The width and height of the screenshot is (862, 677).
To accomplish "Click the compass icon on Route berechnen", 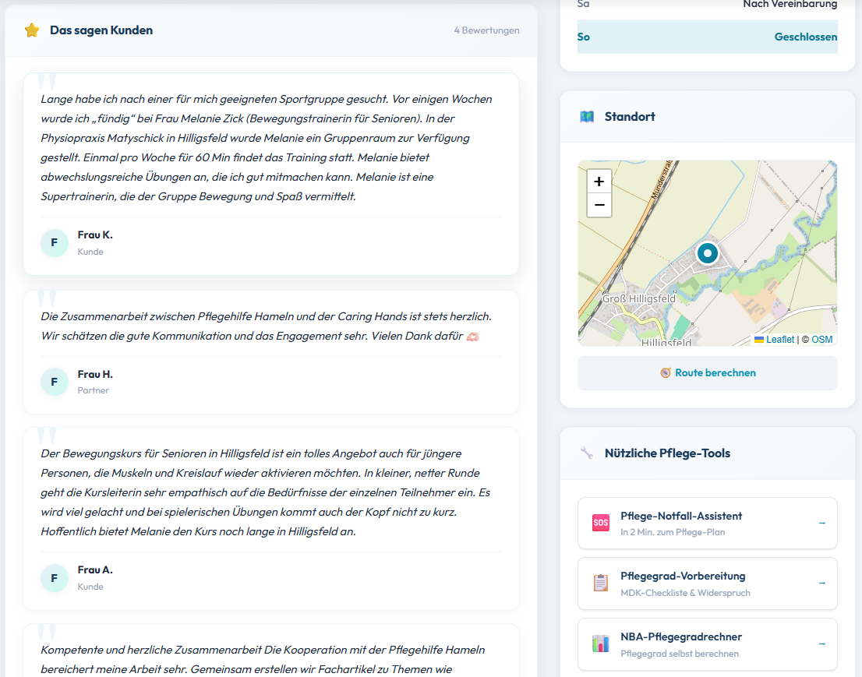I will coord(666,372).
